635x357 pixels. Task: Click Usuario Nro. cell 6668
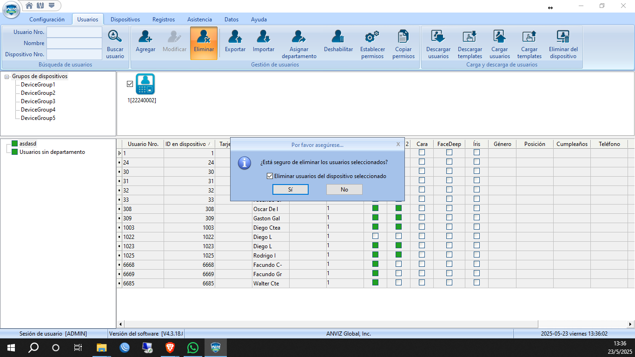click(x=143, y=264)
